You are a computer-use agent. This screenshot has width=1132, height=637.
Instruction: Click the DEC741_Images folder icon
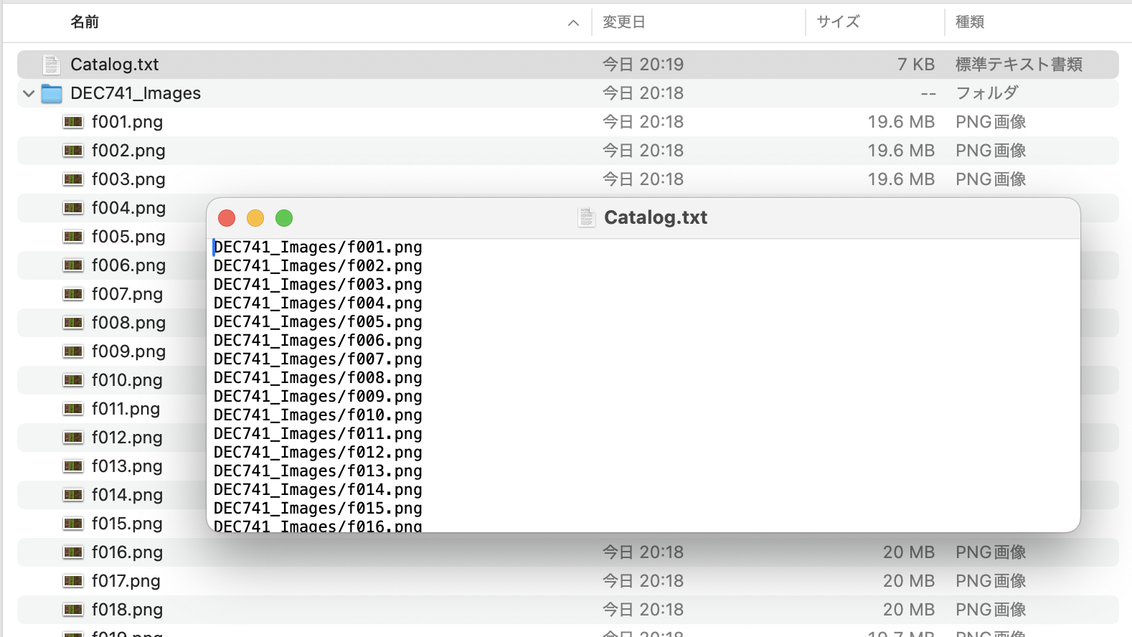pyautogui.click(x=52, y=93)
